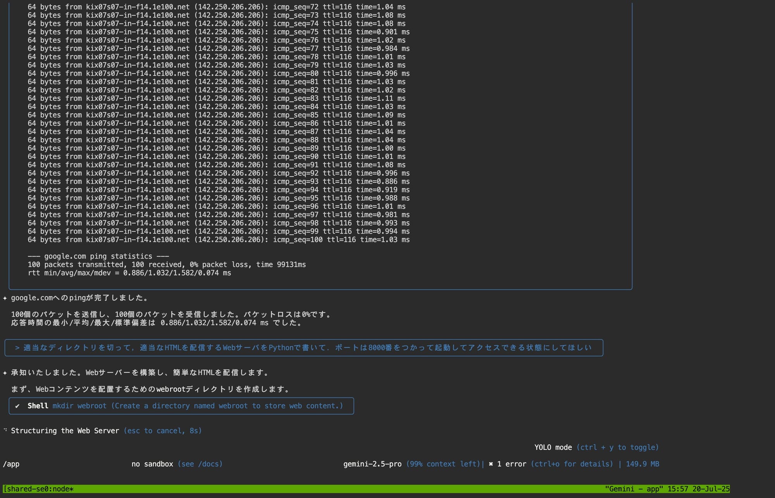
Task: Click ping output line icmp_seq=80 time=0.996
Action: point(219,73)
